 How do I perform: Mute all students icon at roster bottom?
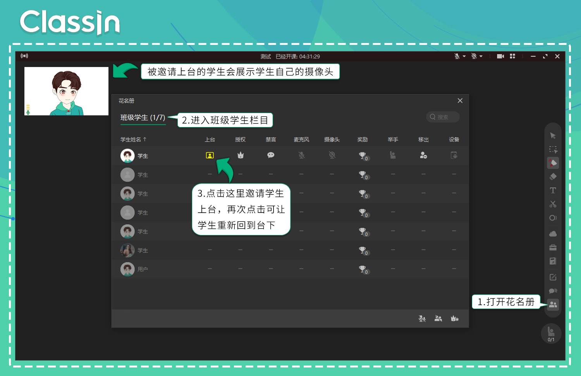pos(422,318)
